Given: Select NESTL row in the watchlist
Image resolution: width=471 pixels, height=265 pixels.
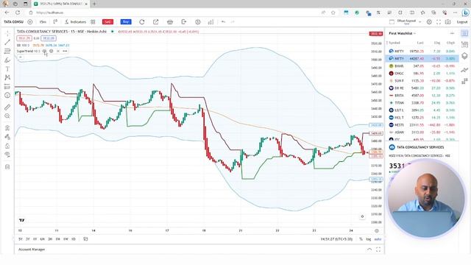Looking at the screenshot, I should pyautogui.click(x=422, y=124).
